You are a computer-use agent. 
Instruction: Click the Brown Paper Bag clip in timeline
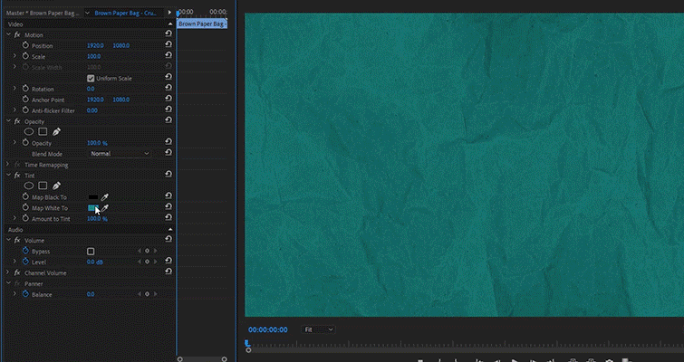coord(202,24)
